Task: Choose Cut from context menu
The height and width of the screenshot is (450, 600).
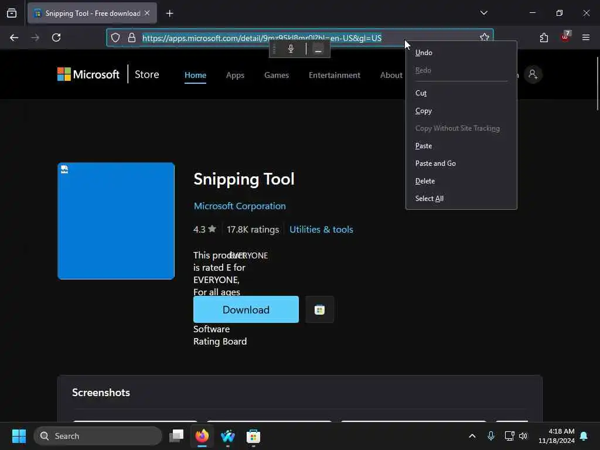Action: pos(461,93)
